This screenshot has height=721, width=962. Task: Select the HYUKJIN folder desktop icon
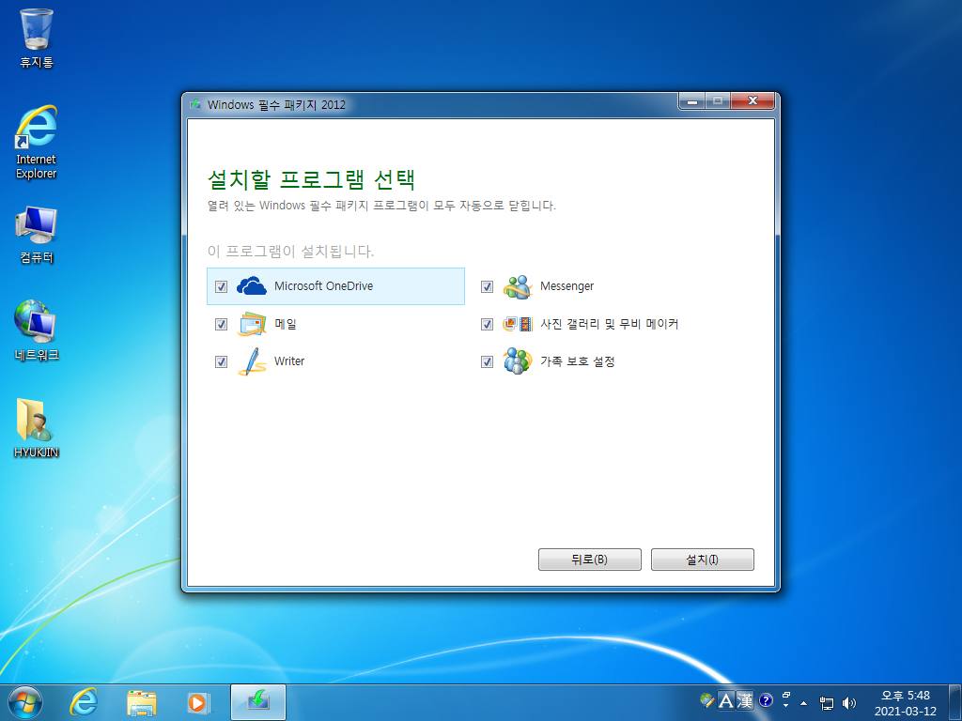pyautogui.click(x=37, y=428)
